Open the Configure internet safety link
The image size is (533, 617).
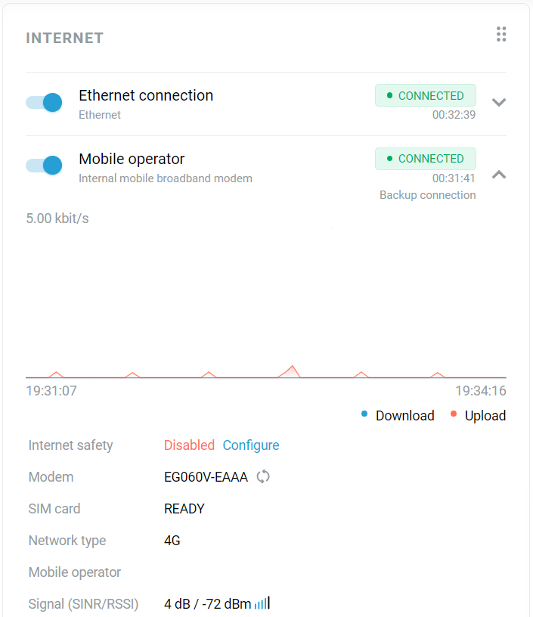tap(251, 445)
